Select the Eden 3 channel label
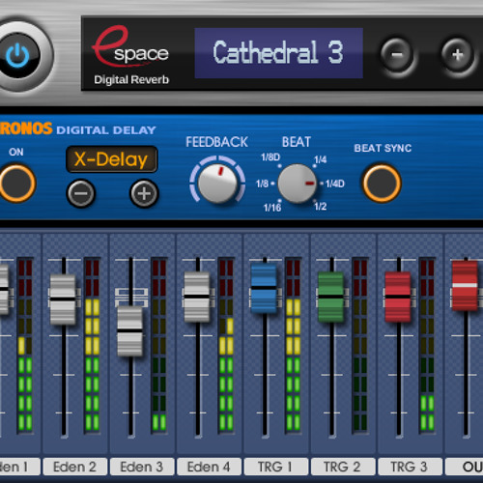This screenshot has height=483, width=483. click(142, 467)
